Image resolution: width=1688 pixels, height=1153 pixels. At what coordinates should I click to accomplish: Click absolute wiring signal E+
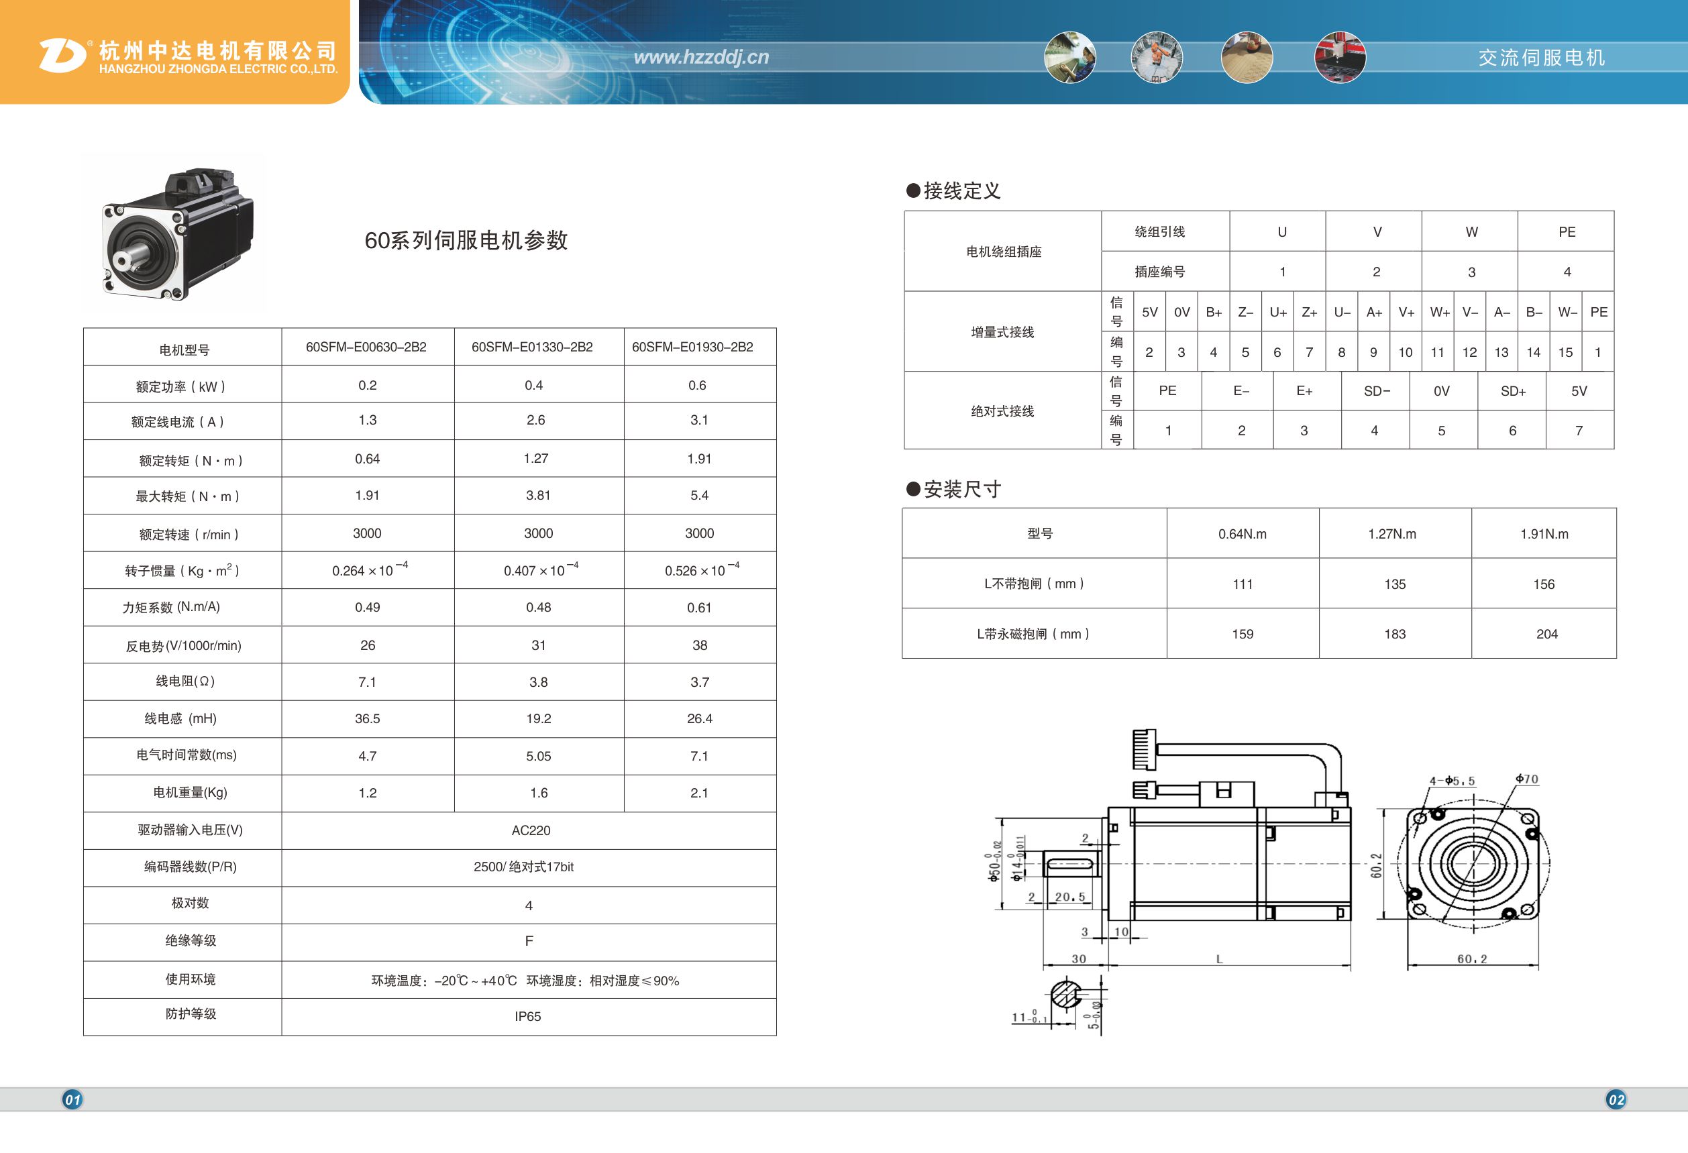[1308, 390]
